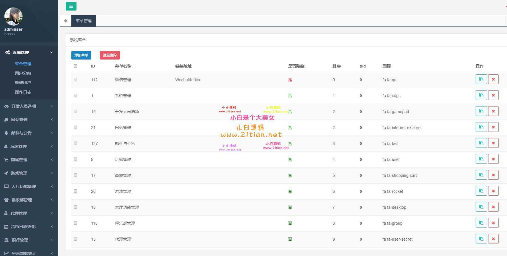
Task: Check the checkbox for 微信管理 row
Action: [75, 79]
